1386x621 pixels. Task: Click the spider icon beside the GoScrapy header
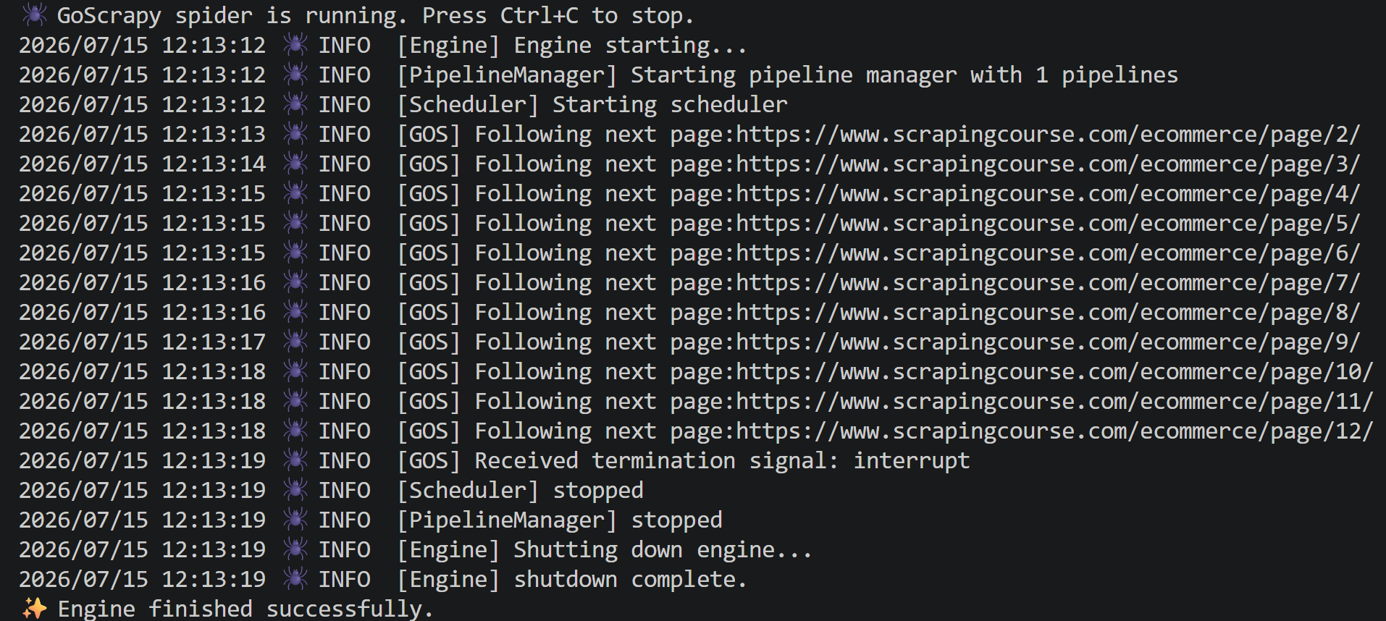click(34, 14)
